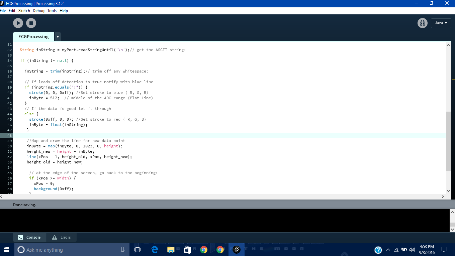455x258 pixels.
Task: Open Task View on the taskbar
Action: click(137, 250)
